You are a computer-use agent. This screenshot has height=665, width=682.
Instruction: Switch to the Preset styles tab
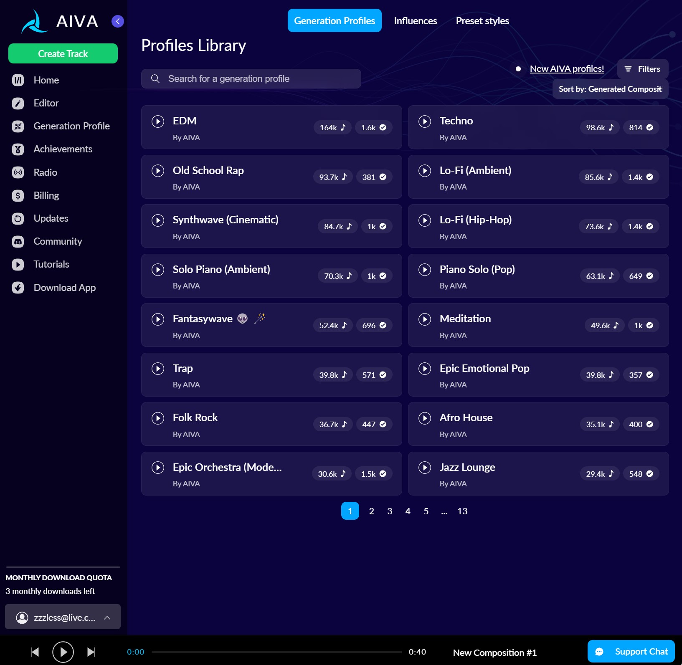click(482, 21)
